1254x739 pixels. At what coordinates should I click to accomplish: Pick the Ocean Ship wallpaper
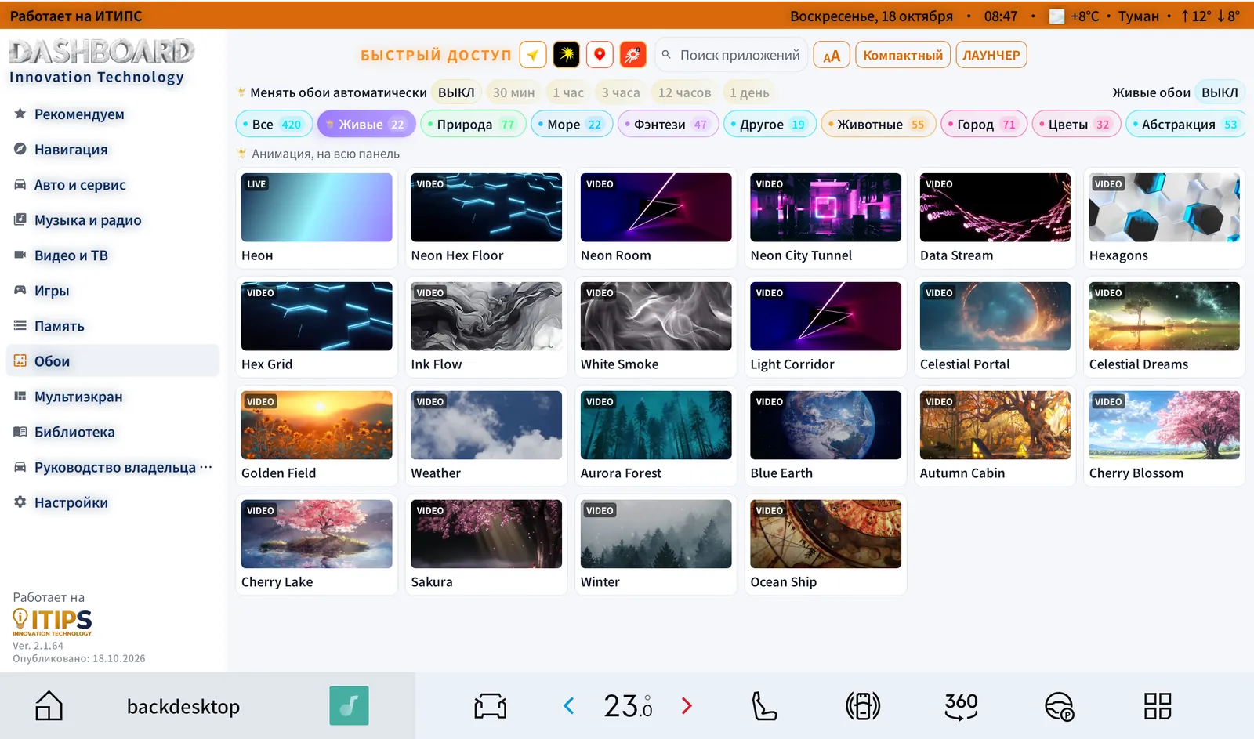pos(825,545)
